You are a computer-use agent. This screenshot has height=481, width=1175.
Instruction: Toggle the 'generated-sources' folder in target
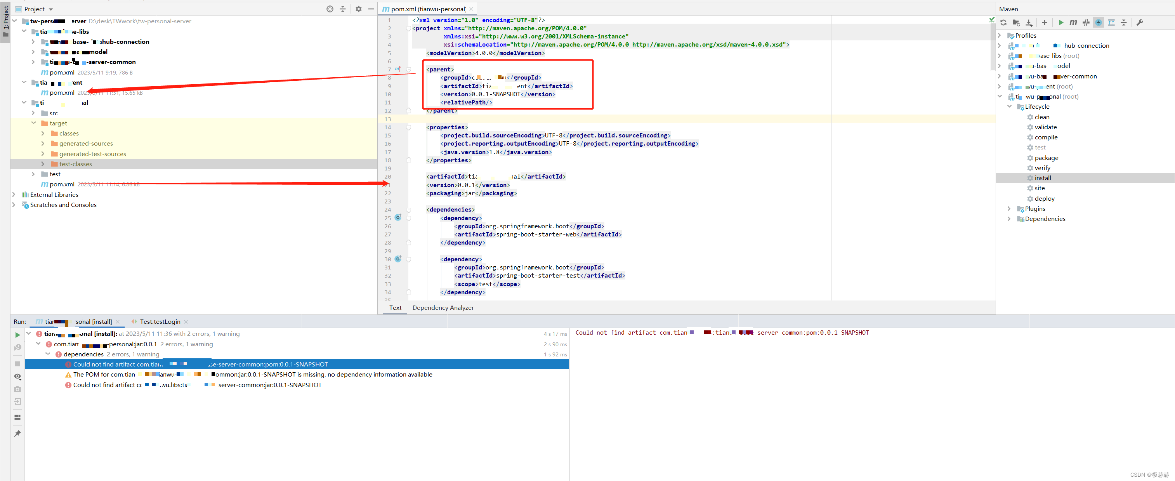(x=43, y=143)
